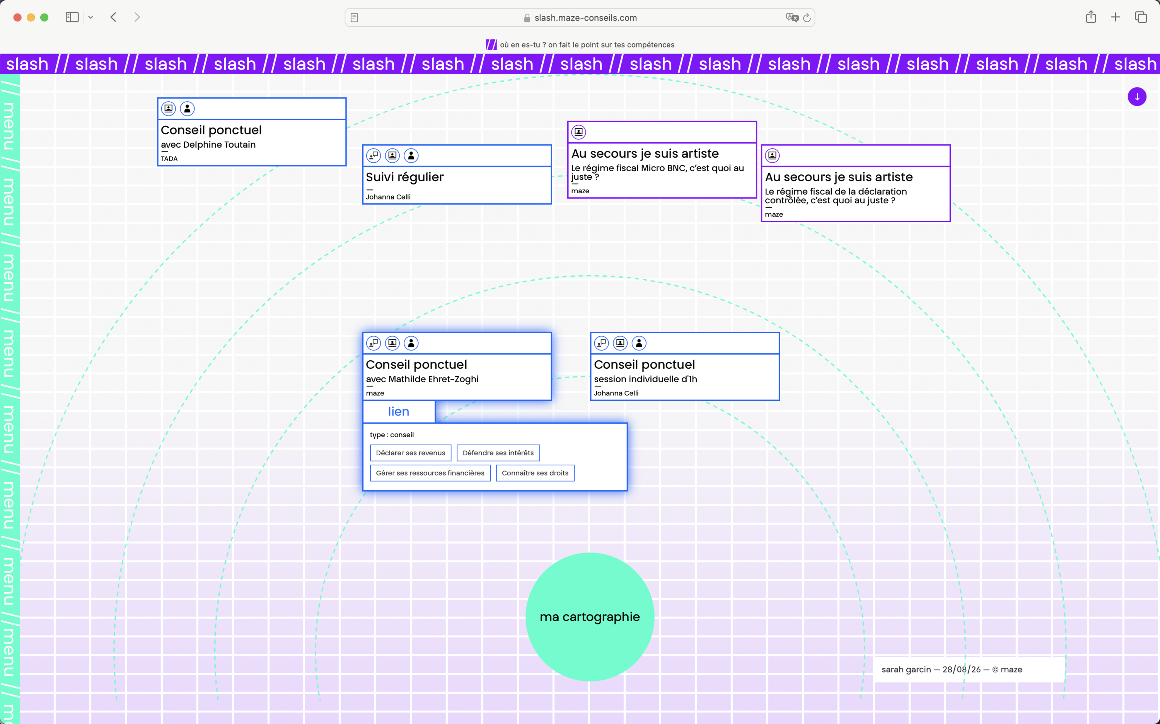Click Johanna Celli on the session individuelle card
1160x724 pixels.
(x=616, y=393)
